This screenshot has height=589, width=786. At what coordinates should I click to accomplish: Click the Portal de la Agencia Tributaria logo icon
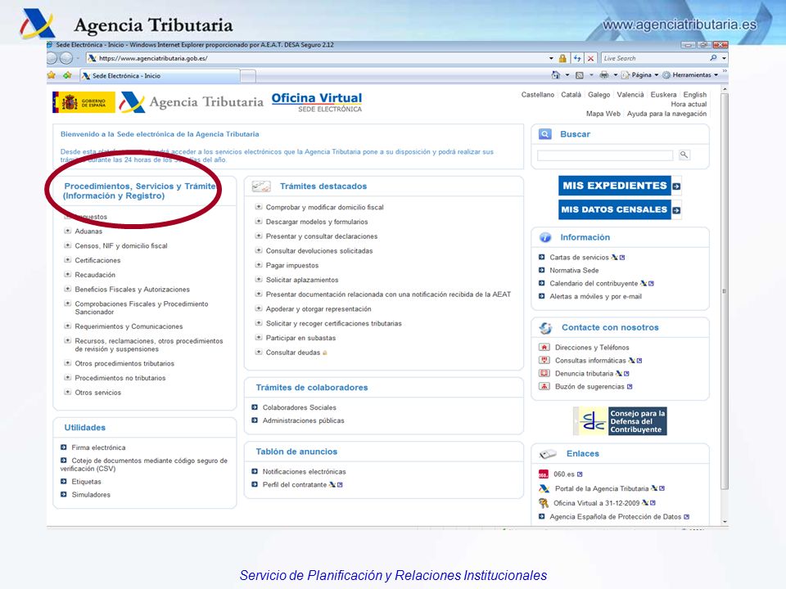coord(544,488)
